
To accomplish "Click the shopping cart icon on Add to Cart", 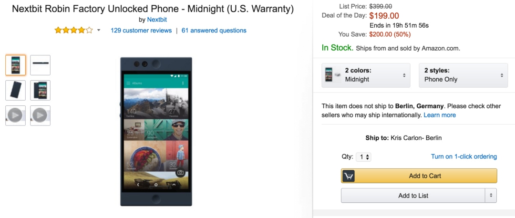I will 349,176.
